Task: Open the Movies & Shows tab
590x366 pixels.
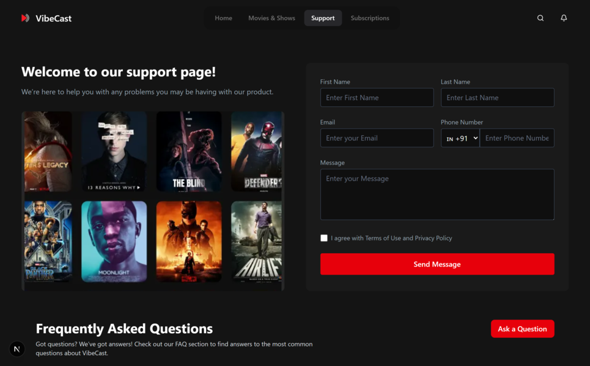Action: coord(271,18)
